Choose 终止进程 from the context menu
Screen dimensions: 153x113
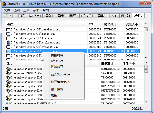coord(63,90)
